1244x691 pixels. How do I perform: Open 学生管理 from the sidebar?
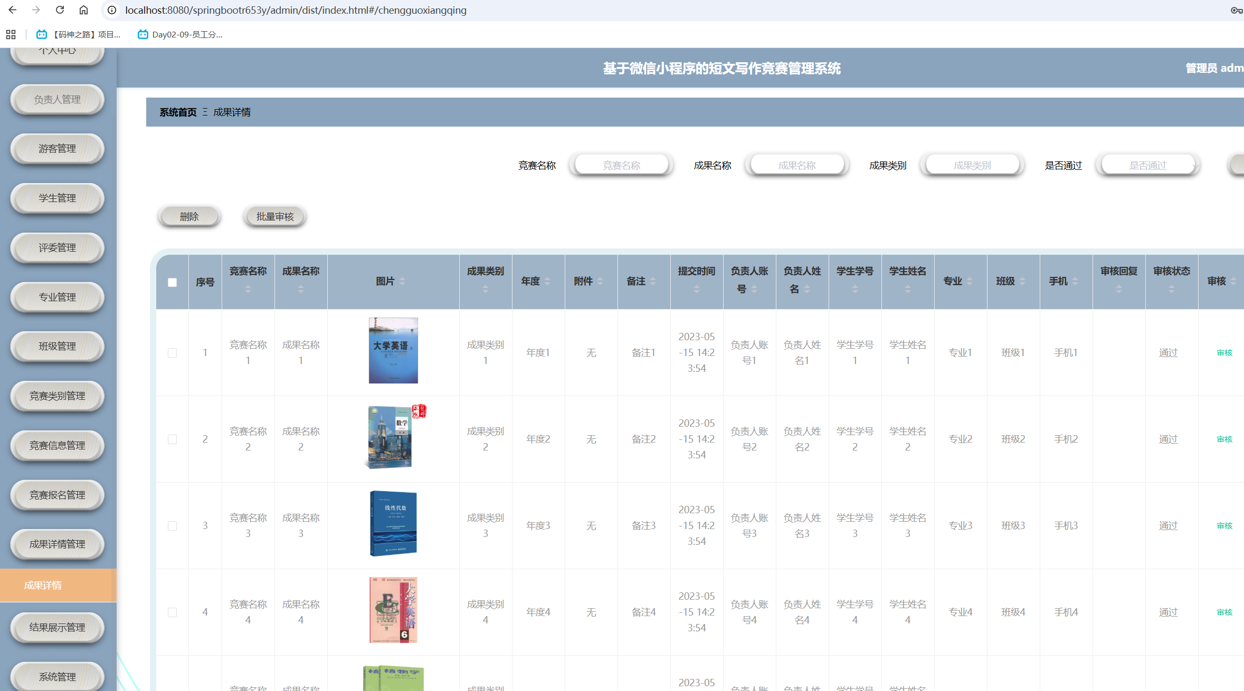[x=56, y=198]
